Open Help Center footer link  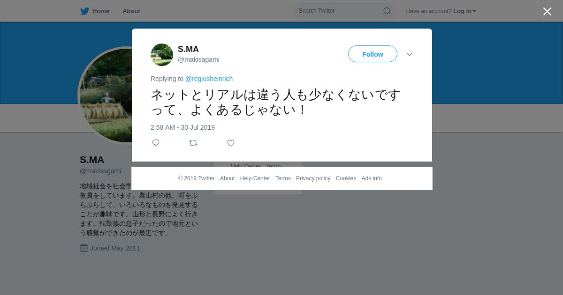(255, 178)
